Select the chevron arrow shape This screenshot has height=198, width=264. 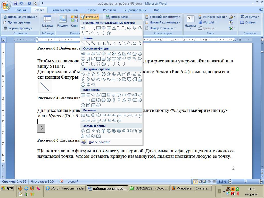pyautogui.click(x=119, y=79)
